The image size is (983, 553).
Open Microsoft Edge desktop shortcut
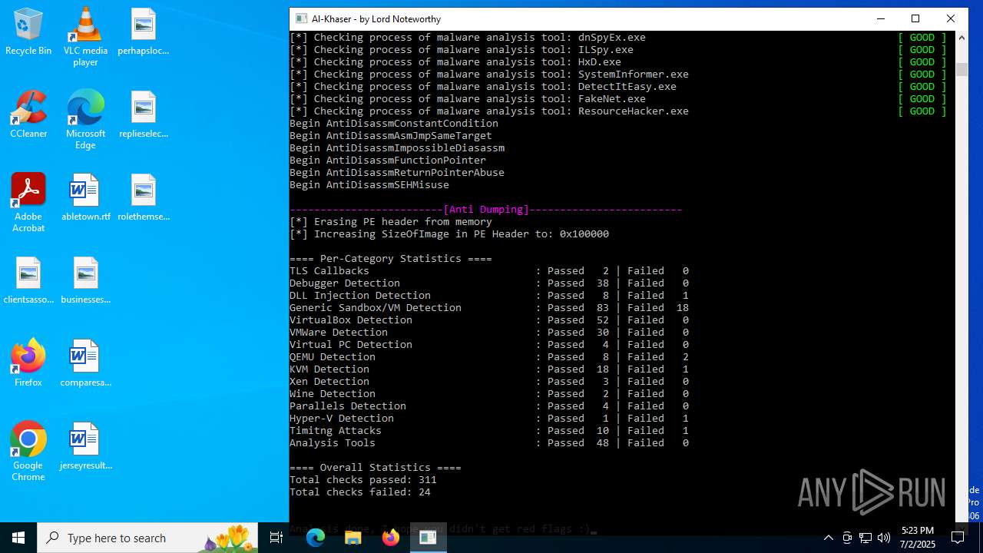point(85,120)
